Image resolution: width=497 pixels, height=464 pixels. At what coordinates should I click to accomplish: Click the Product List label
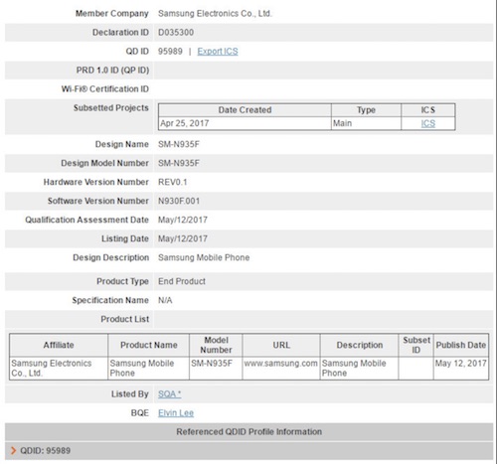125,319
